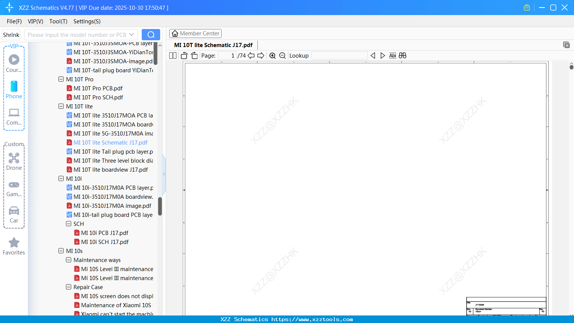This screenshot has width=574, height=323.
Task: Collapse the Maintenance ways subfolder
Action: (x=69, y=260)
